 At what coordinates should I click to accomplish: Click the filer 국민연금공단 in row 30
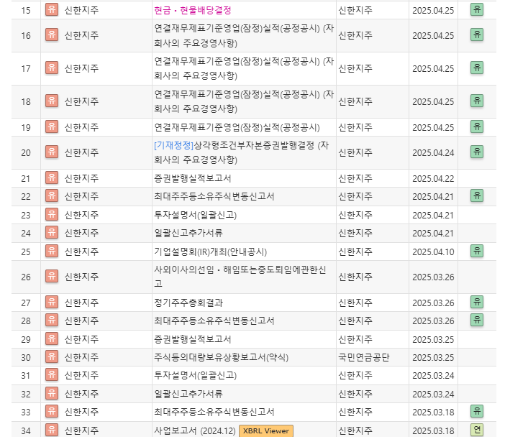(363, 357)
